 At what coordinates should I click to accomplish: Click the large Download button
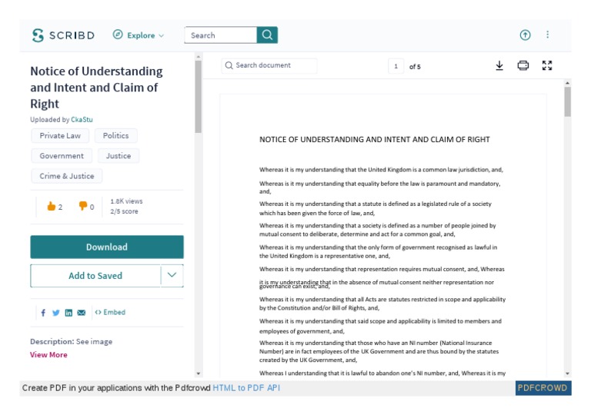tap(107, 247)
